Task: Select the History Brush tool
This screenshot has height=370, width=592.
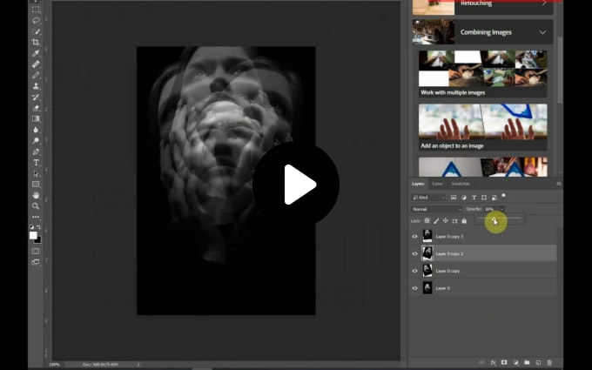Action: pos(36,97)
